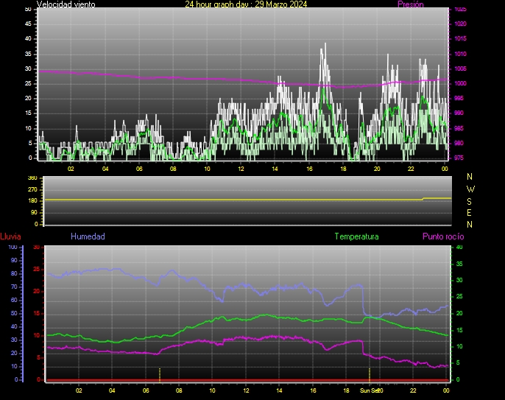Click the '180' wind direction axis value
Screen dimensions: 505x400
(32, 201)
